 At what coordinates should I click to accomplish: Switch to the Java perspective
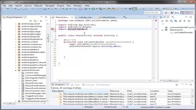[x=175, y=13]
